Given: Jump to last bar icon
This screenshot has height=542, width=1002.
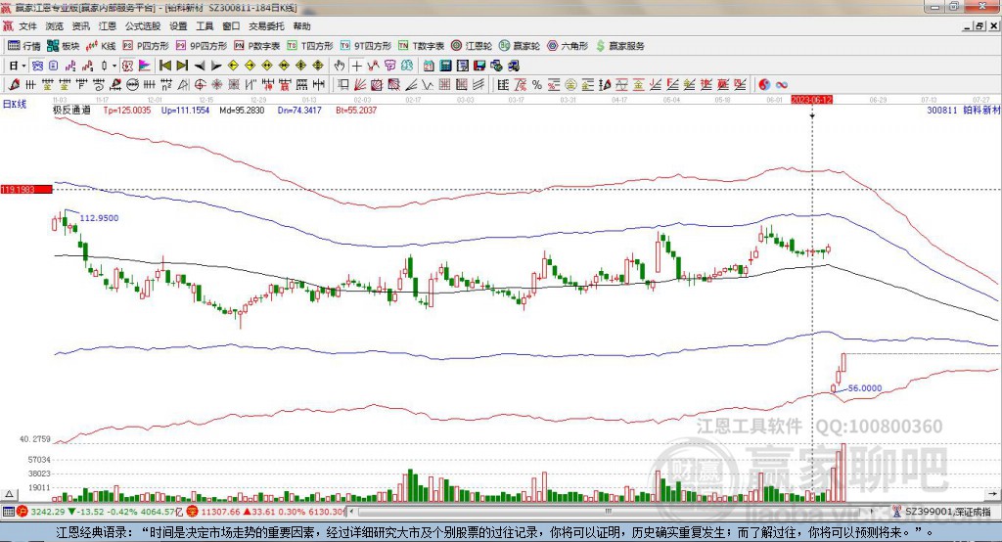Looking at the screenshot, I should click(182, 66).
